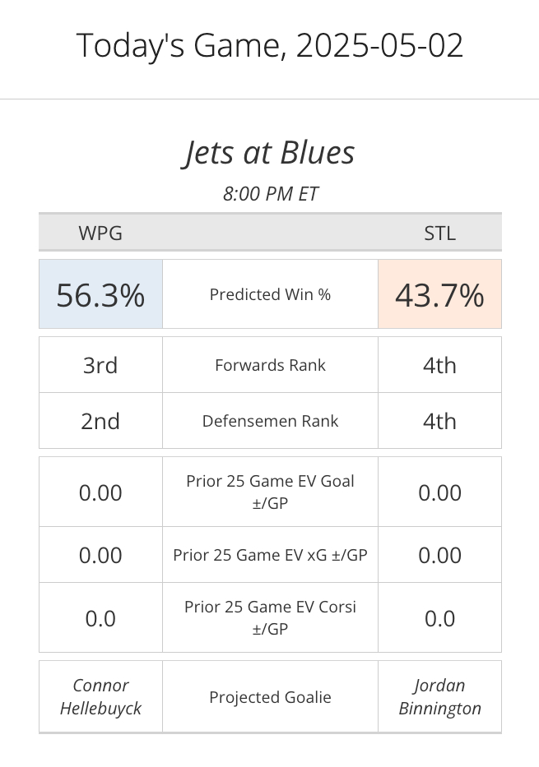Click the 8:00 PM ET game time

click(x=270, y=194)
